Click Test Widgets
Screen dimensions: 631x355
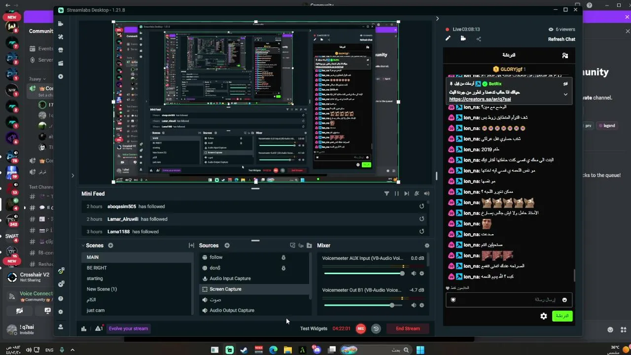(314, 328)
